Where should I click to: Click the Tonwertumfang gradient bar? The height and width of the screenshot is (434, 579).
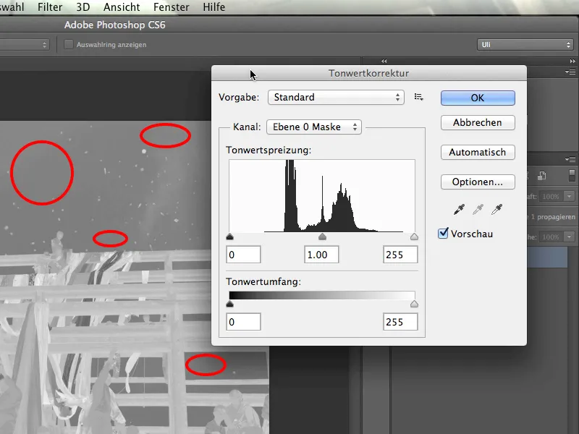[x=322, y=295]
